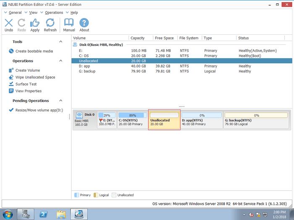Click the G: backup 0% usage bar

[x=256, y=115]
